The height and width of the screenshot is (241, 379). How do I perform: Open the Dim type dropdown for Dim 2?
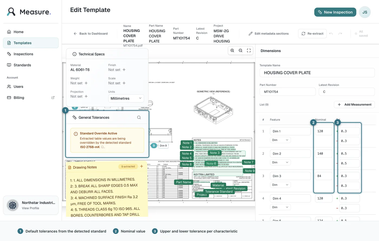tap(280, 162)
